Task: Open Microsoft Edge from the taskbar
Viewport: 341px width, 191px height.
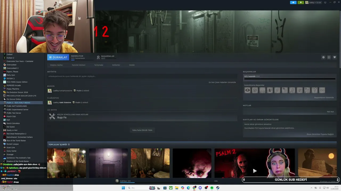Action: tap(188, 188)
